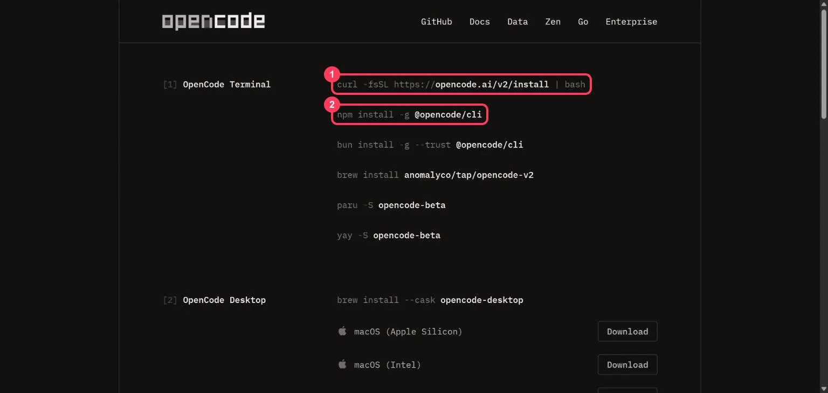Click the OpenCode Desktop heading
This screenshot has height=393, width=828.
click(224, 300)
